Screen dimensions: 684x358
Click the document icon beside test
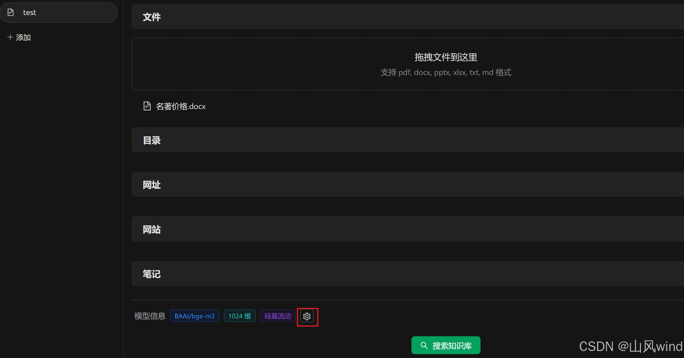11,13
